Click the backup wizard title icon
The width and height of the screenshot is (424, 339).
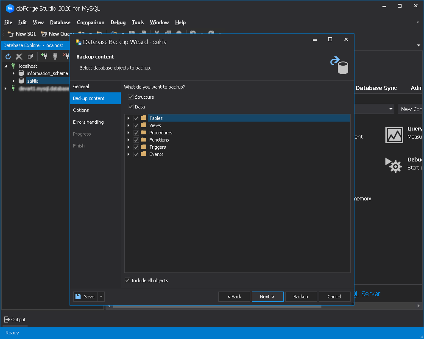click(78, 42)
